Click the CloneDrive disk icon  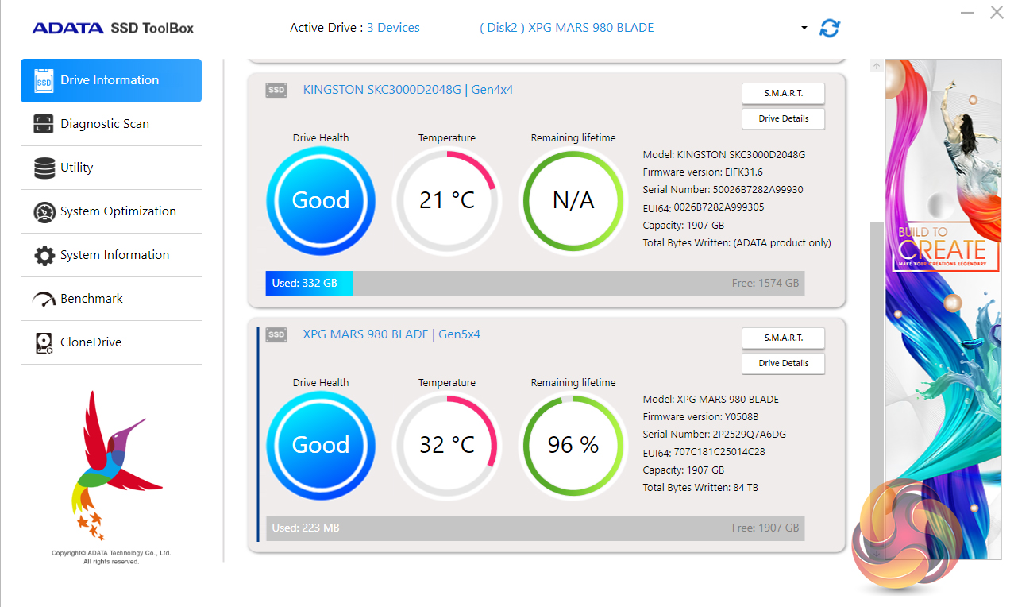pyautogui.click(x=44, y=342)
